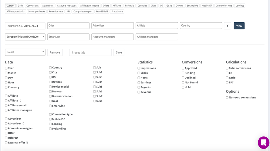
Task: Toggle the Affiliate ID checkbox
Action: (x=6, y=101)
